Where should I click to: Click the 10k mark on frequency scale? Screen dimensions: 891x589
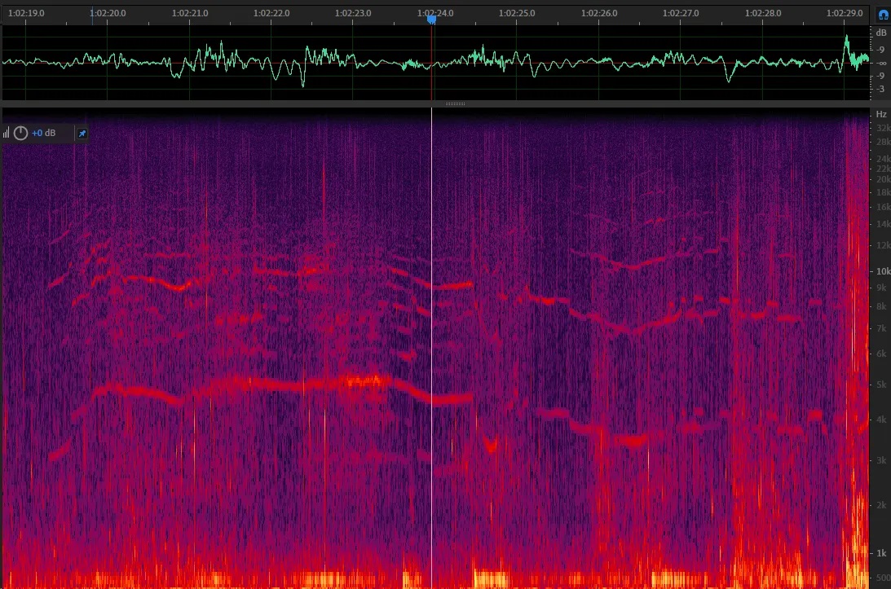(880, 271)
